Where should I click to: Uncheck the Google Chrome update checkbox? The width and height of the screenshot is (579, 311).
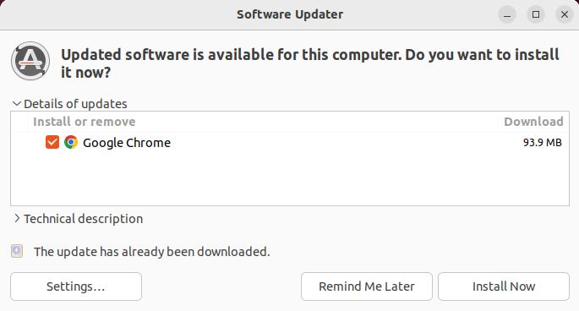coord(52,142)
